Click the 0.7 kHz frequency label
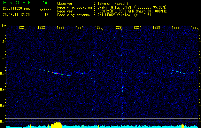The width and height of the screenshot is (201, 128). click(x=3, y=106)
